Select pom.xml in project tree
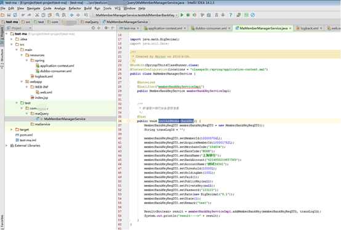 (x=24, y=135)
